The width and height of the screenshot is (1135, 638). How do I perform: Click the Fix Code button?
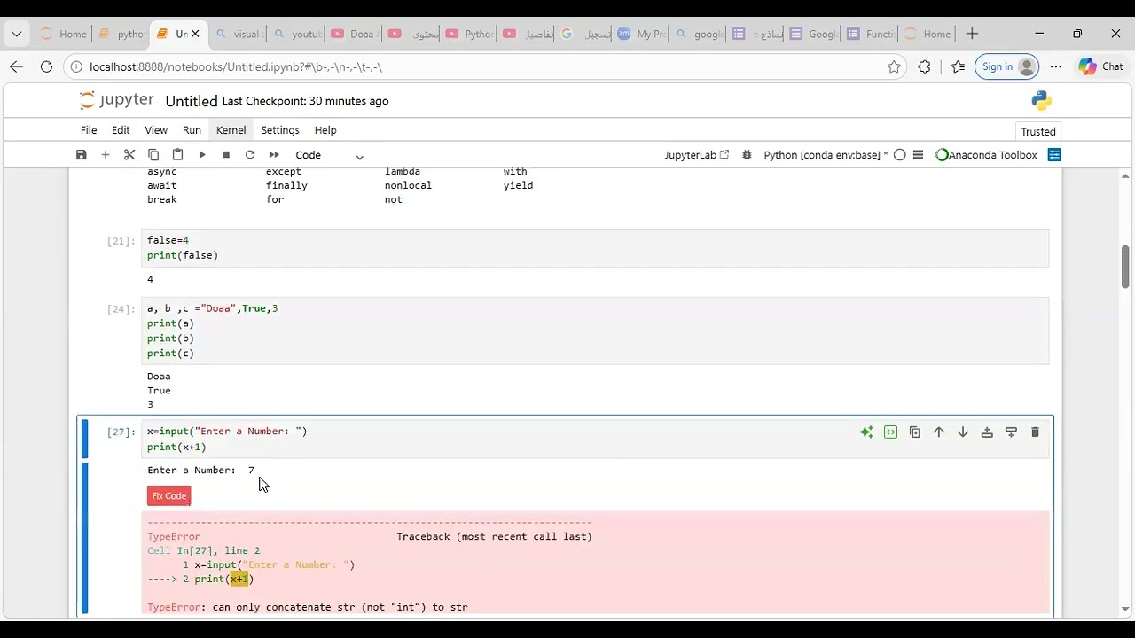[168, 496]
